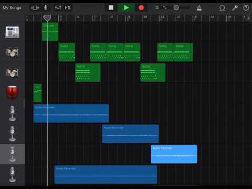Select second drummer region starting bar 13
Viewport: 252px width, 189px height.
(x=88, y=72)
